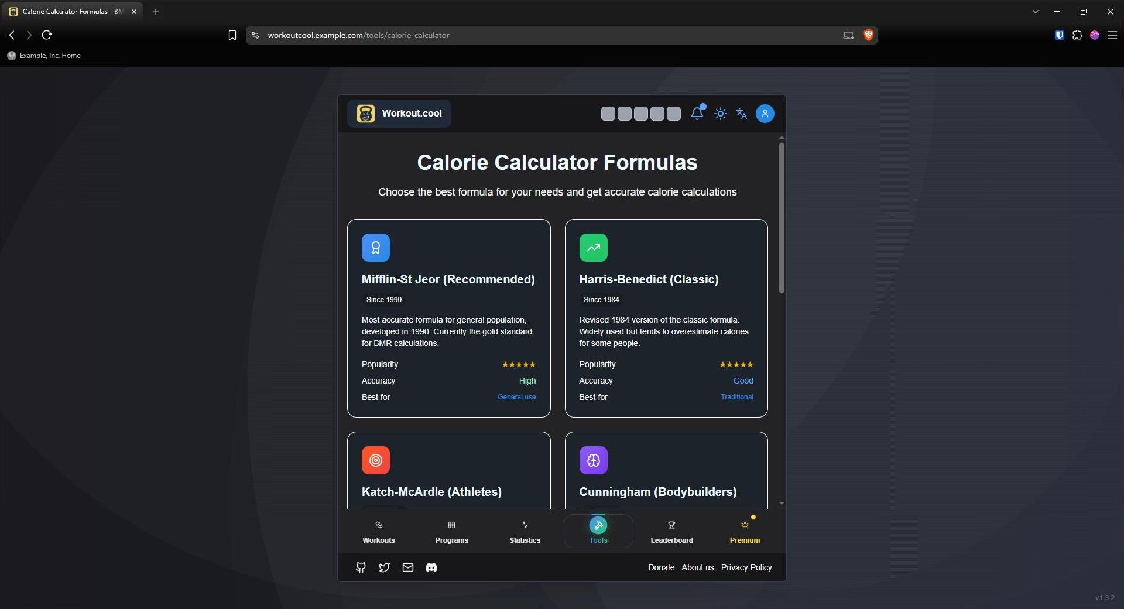1124x609 pixels.
Task: Click the scrollbar down arrow
Action: point(782,504)
